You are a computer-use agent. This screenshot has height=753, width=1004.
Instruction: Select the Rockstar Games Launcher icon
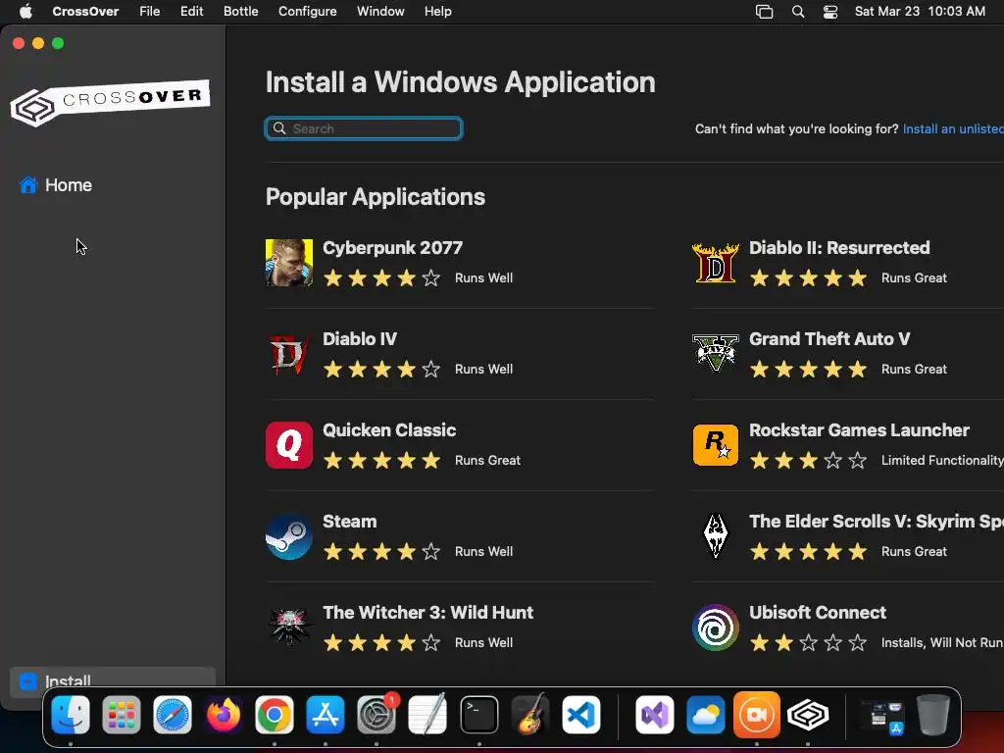[x=715, y=445]
